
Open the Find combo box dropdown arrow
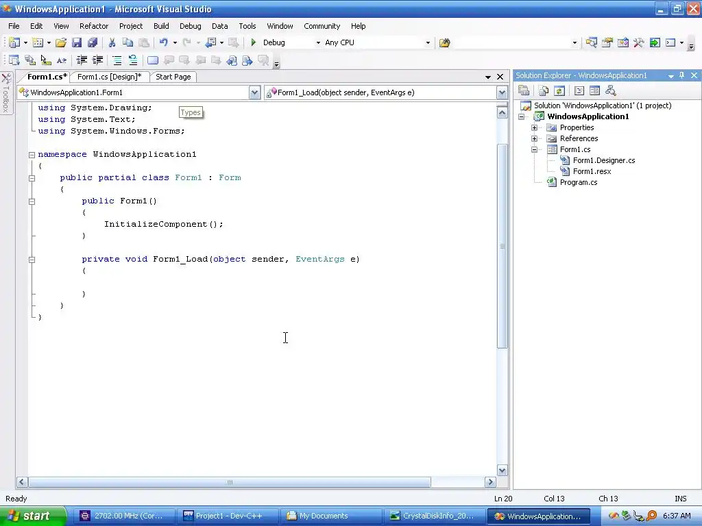click(x=575, y=43)
